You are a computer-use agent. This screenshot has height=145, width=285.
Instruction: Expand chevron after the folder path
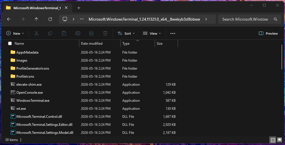tap(206, 19)
